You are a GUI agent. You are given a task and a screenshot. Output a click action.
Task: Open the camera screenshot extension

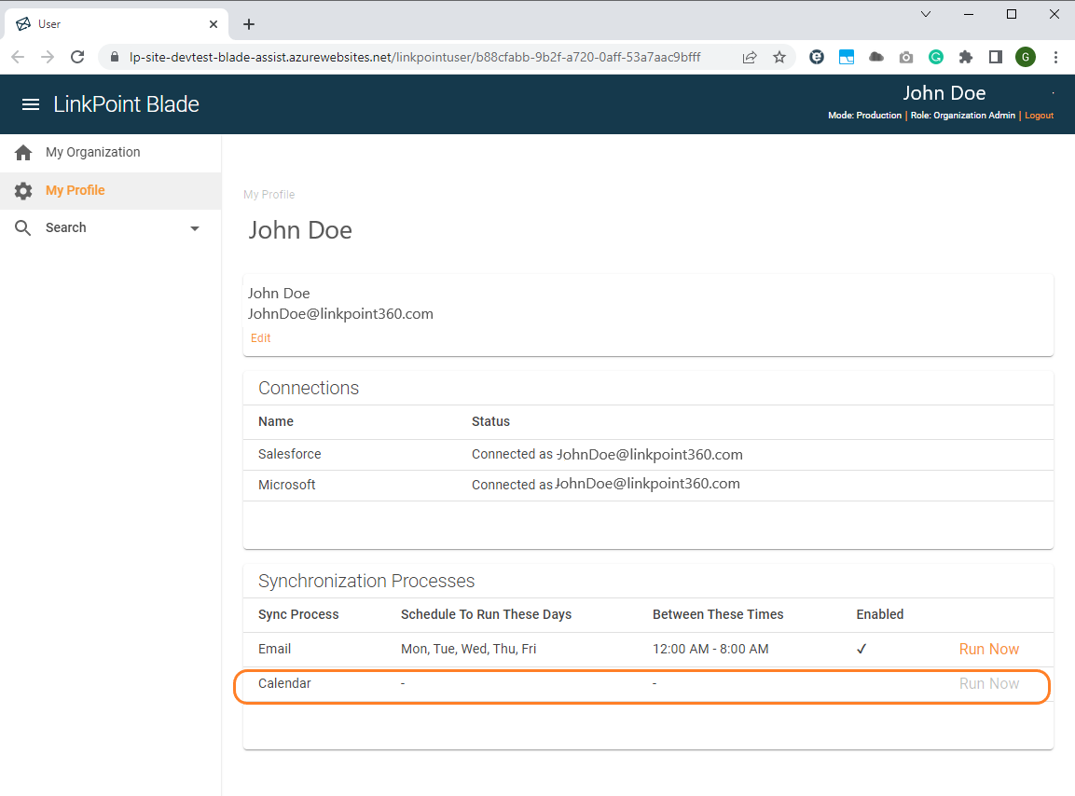pos(905,57)
